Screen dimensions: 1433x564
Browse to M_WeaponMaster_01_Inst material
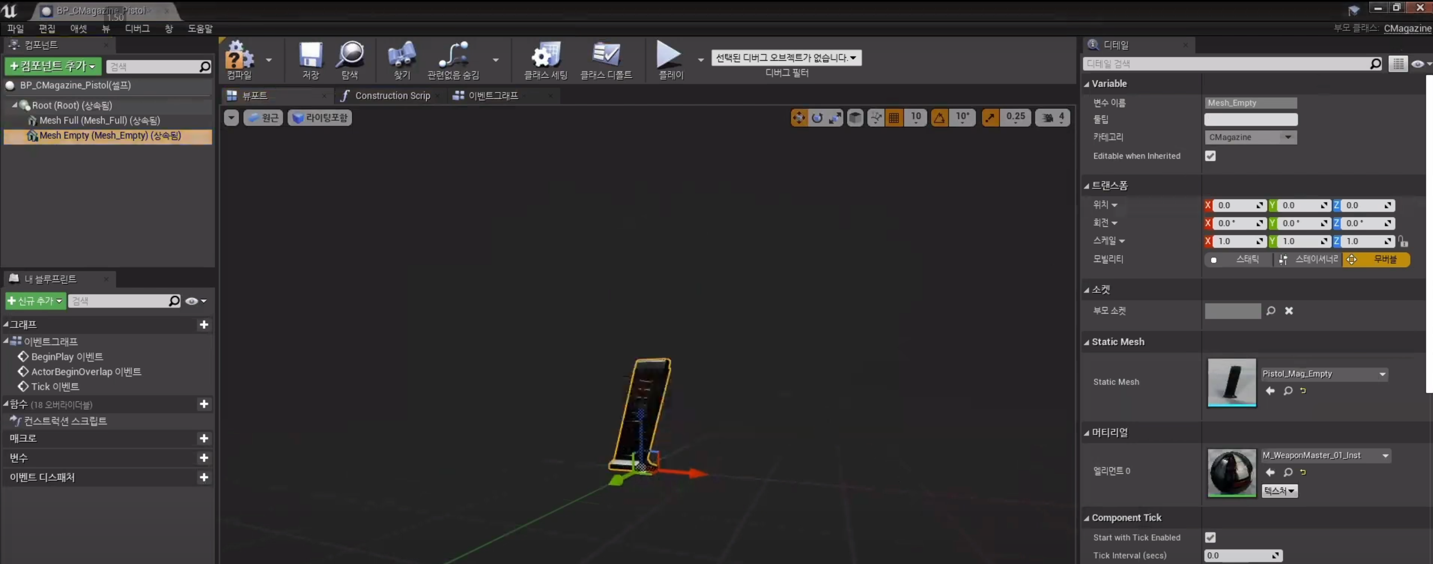coord(1288,472)
